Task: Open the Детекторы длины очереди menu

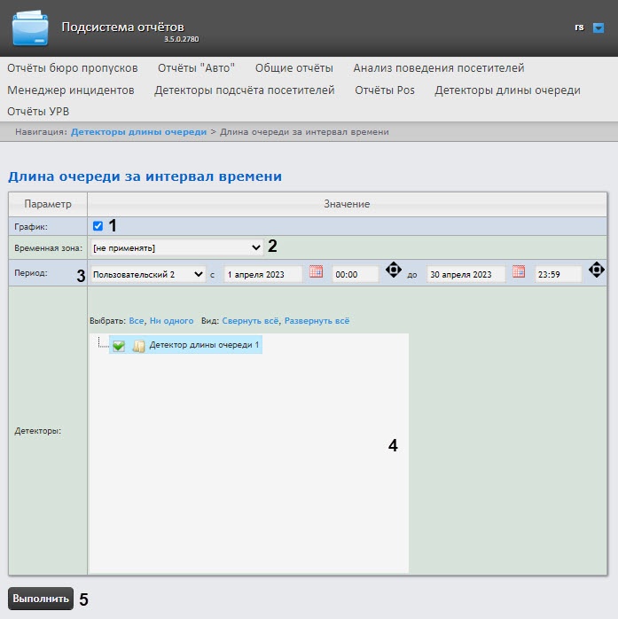Action: [507, 90]
